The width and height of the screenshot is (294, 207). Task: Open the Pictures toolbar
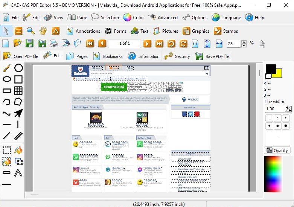(x=166, y=31)
